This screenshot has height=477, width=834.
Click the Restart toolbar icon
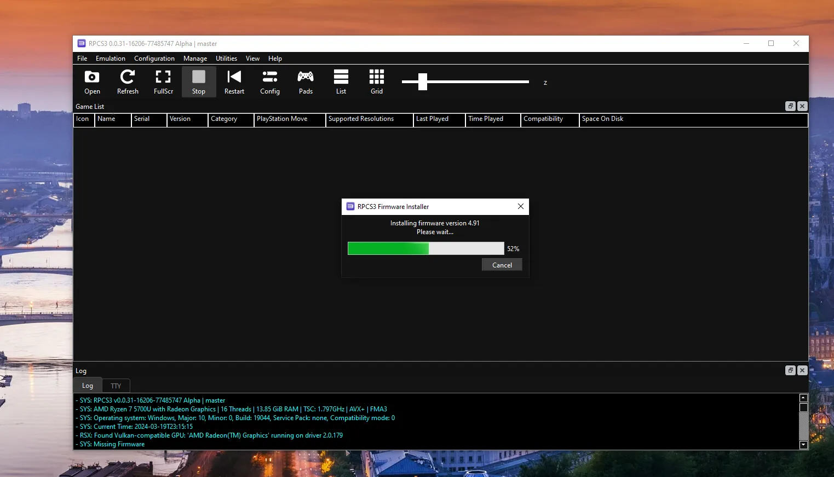pos(234,82)
